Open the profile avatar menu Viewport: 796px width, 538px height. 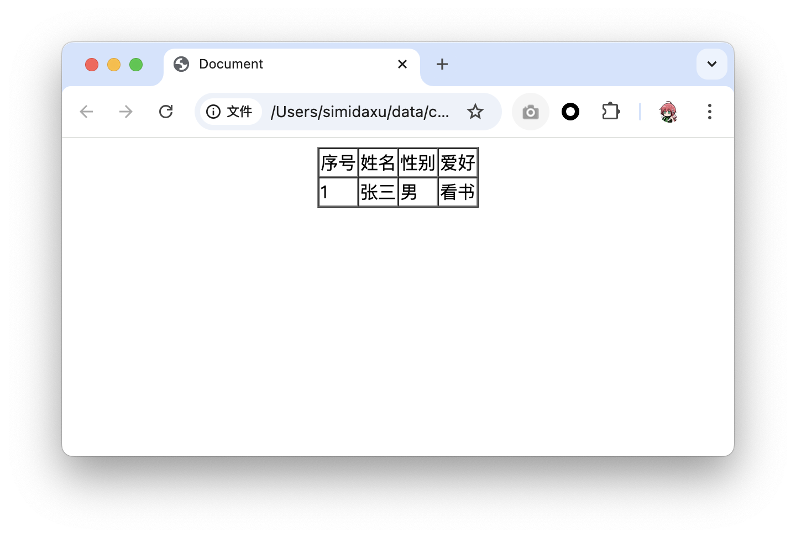668,112
